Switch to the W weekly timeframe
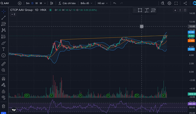The height and width of the screenshot is (114, 196). pyautogui.click(x=36, y=3)
